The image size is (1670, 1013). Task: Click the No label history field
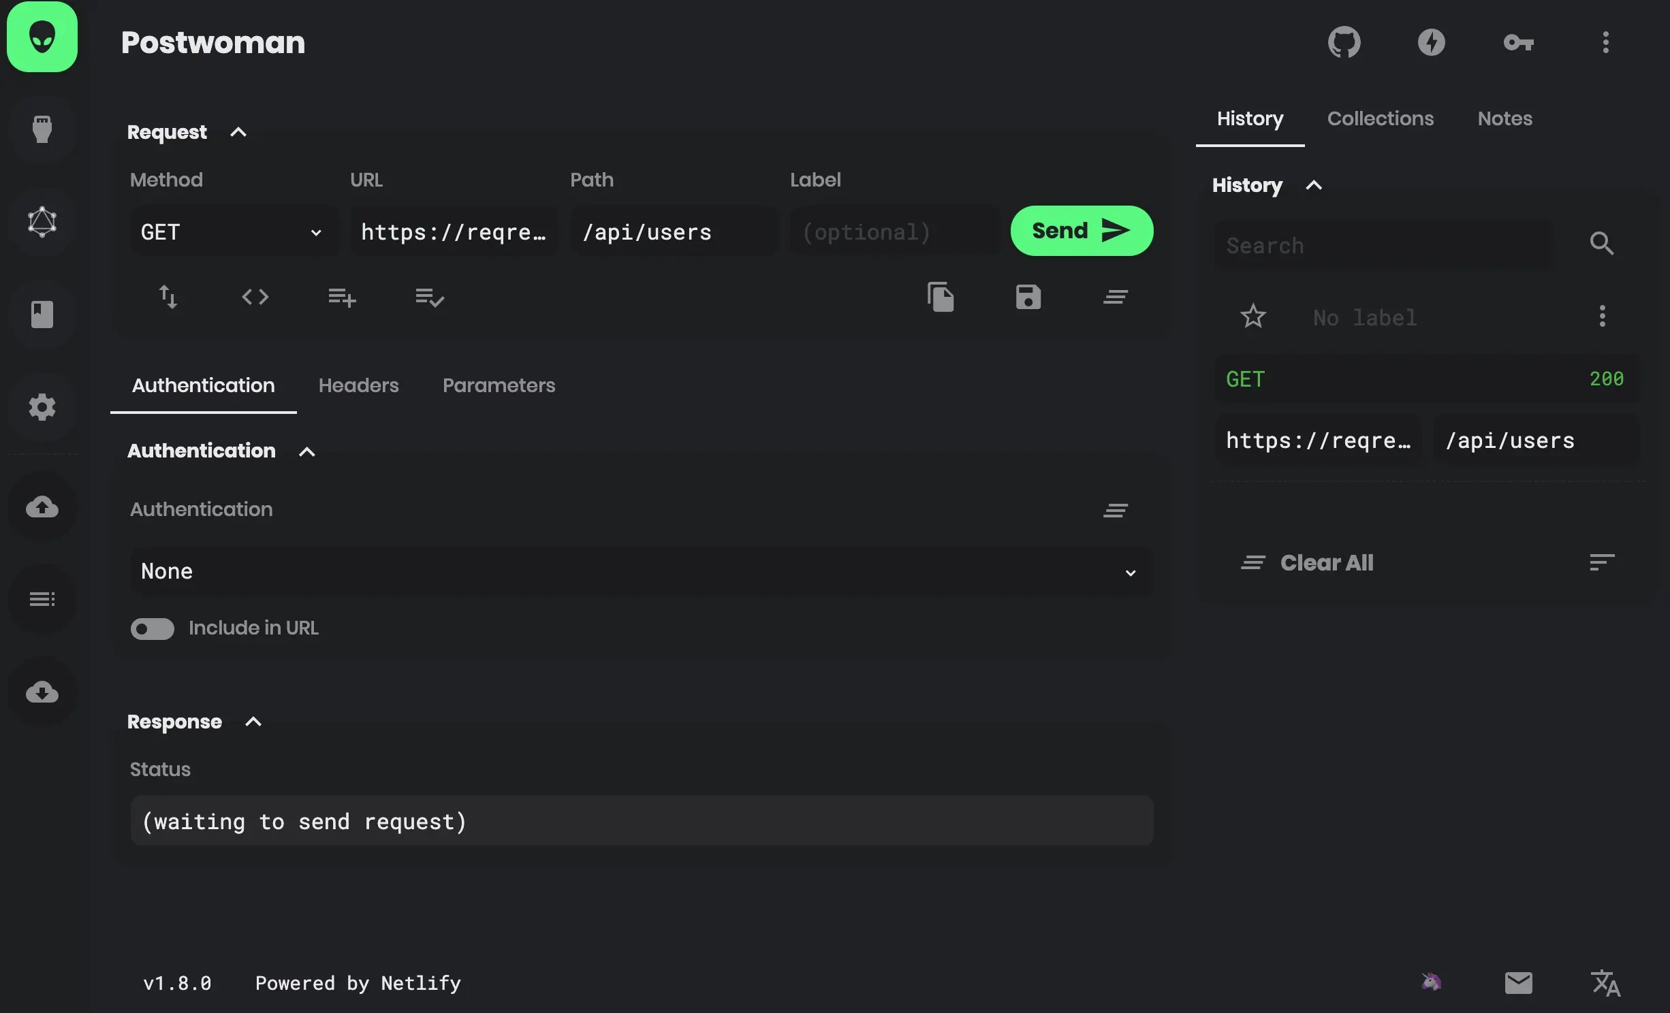point(1428,317)
